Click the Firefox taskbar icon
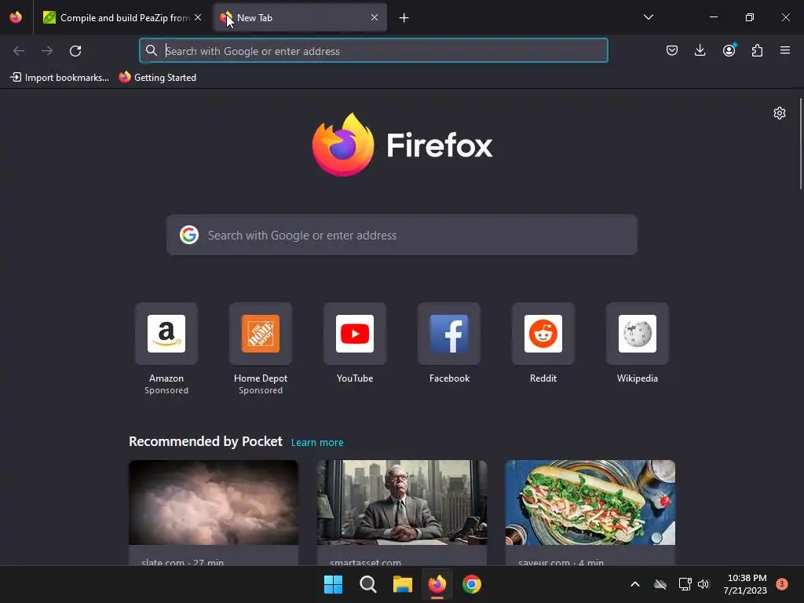Image resolution: width=804 pixels, height=603 pixels. pos(437,584)
